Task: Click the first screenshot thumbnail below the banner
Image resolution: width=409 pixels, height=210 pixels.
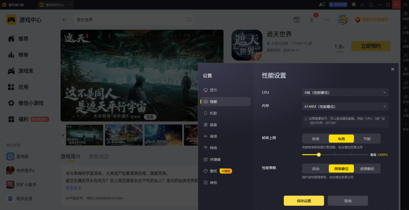Action: tap(85, 135)
